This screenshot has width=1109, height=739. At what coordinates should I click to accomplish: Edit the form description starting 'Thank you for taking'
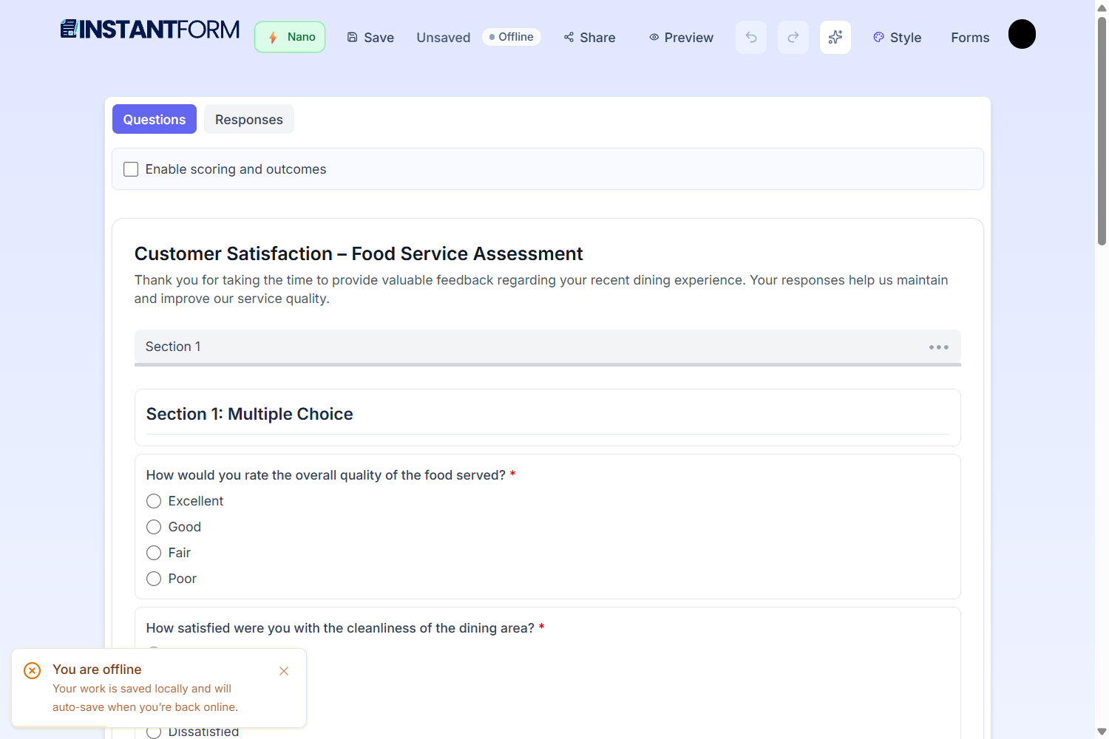[x=541, y=289]
